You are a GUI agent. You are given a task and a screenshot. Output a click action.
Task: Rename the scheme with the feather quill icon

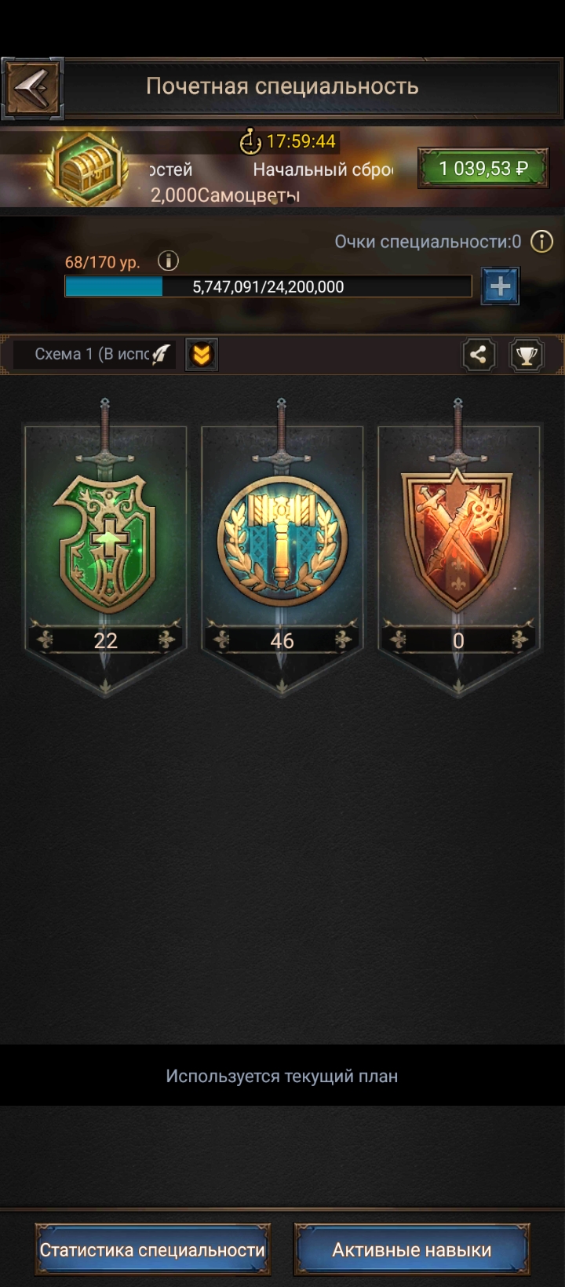161,355
